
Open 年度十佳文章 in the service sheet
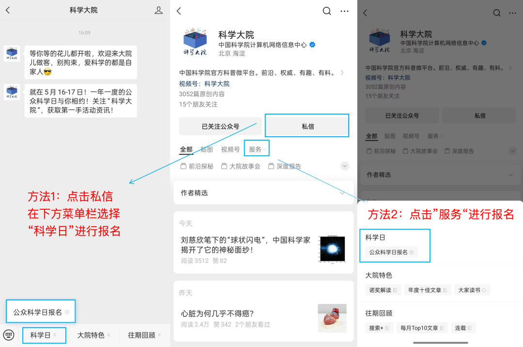coord(428,290)
